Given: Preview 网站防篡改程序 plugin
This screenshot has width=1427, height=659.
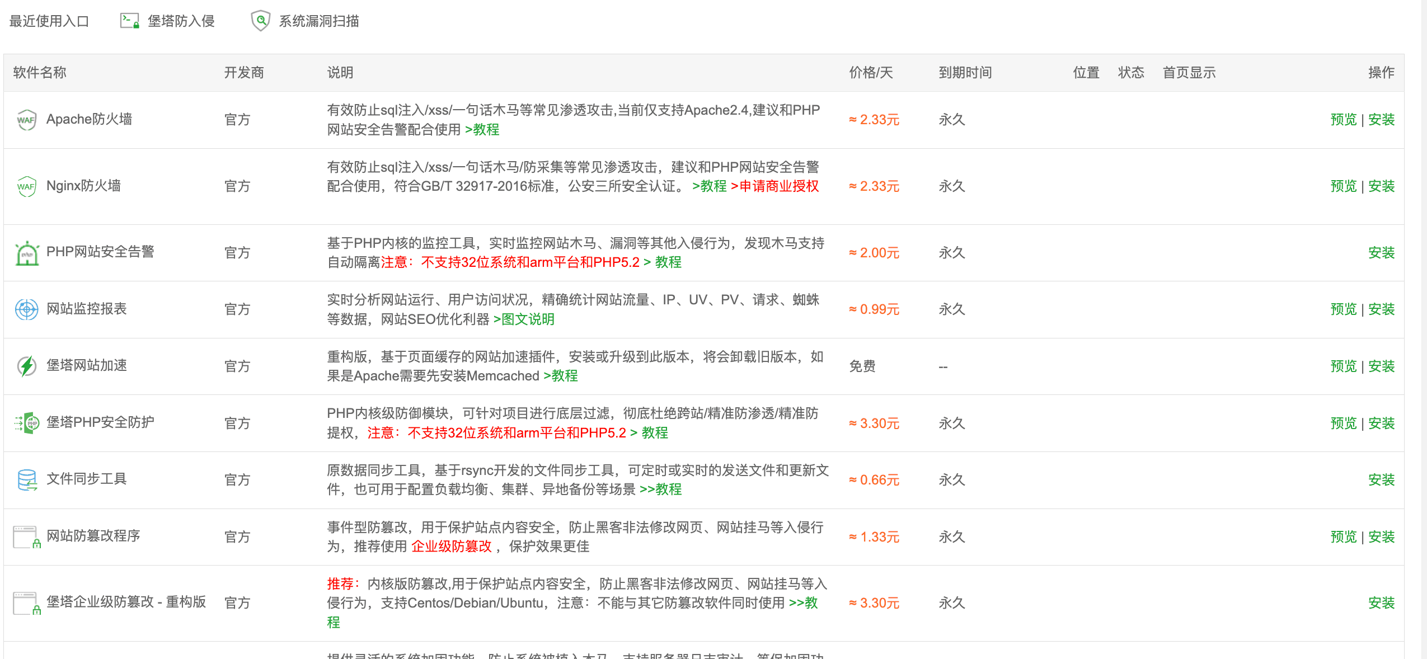Looking at the screenshot, I should (x=1343, y=537).
